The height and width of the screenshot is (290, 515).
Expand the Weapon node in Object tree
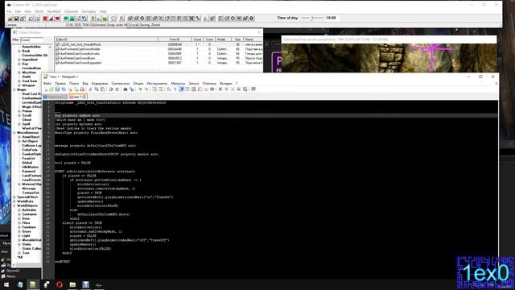19,85
